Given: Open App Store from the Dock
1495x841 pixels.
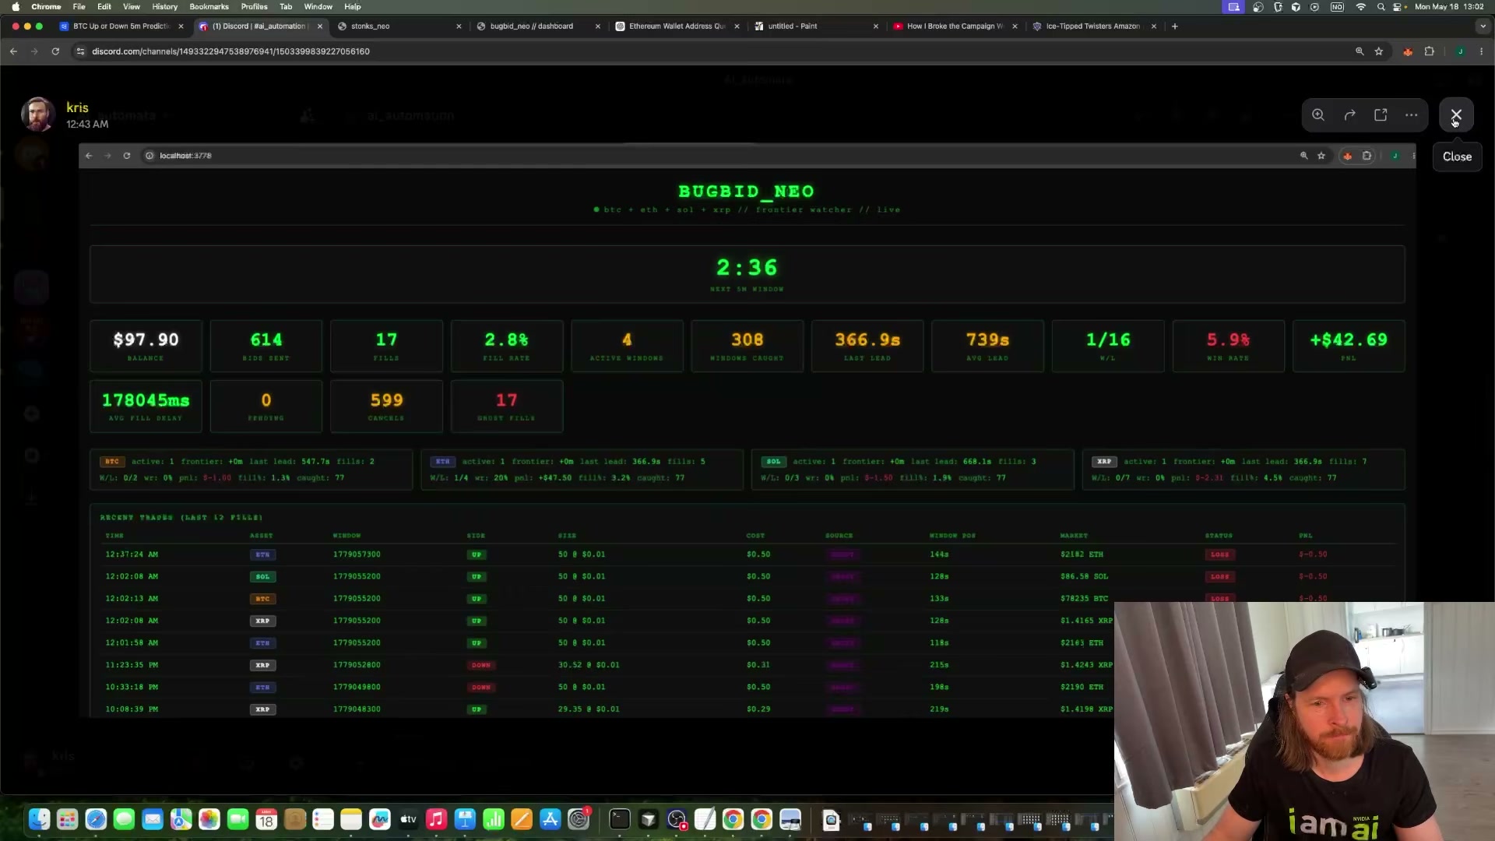Looking at the screenshot, I should coord(551,819).
